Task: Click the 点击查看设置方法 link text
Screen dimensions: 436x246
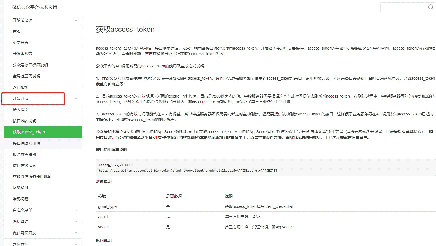Action: 266,137
